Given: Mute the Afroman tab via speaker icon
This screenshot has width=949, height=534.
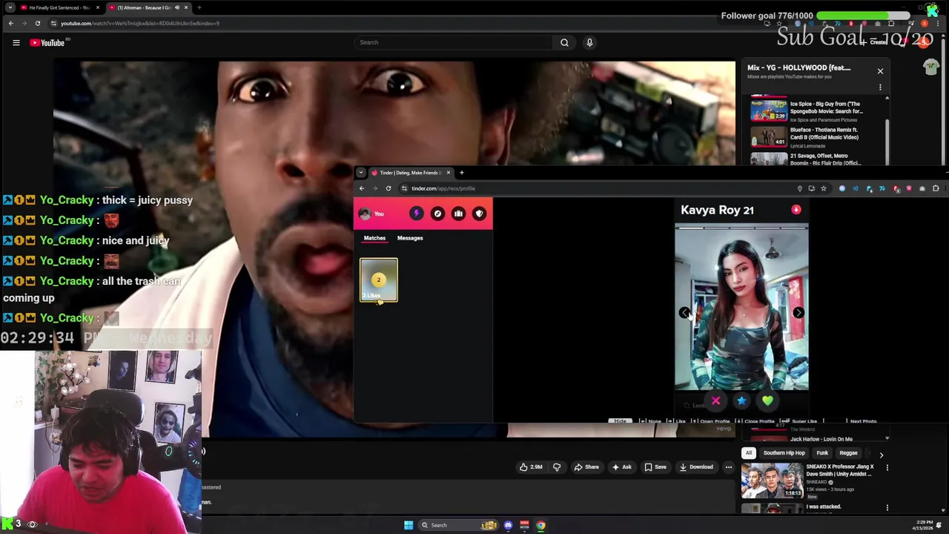Looking at the screenshot, I should coord(177,7).
